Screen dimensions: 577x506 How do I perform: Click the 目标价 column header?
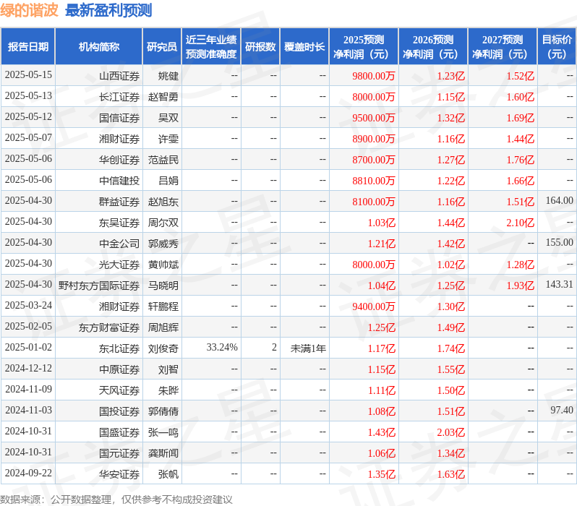coord(557,47)
